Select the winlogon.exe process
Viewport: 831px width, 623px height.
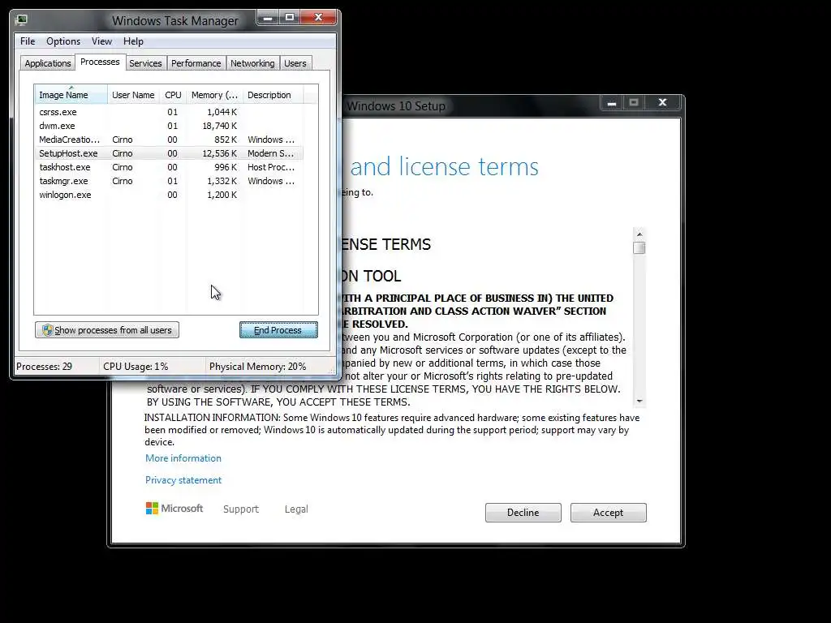(169, 195)
